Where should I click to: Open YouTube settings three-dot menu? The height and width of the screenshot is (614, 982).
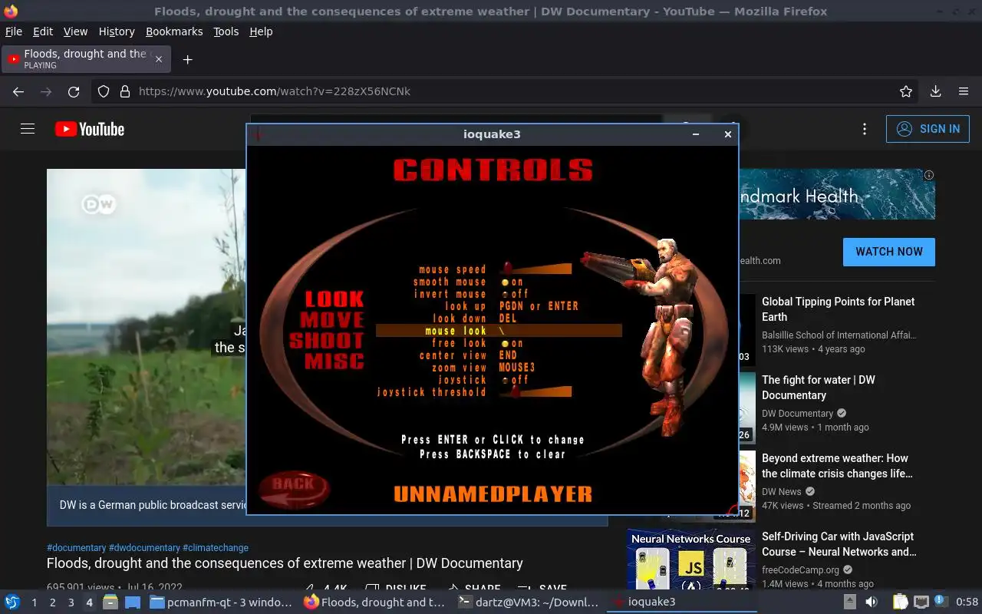tap(865, 129)
